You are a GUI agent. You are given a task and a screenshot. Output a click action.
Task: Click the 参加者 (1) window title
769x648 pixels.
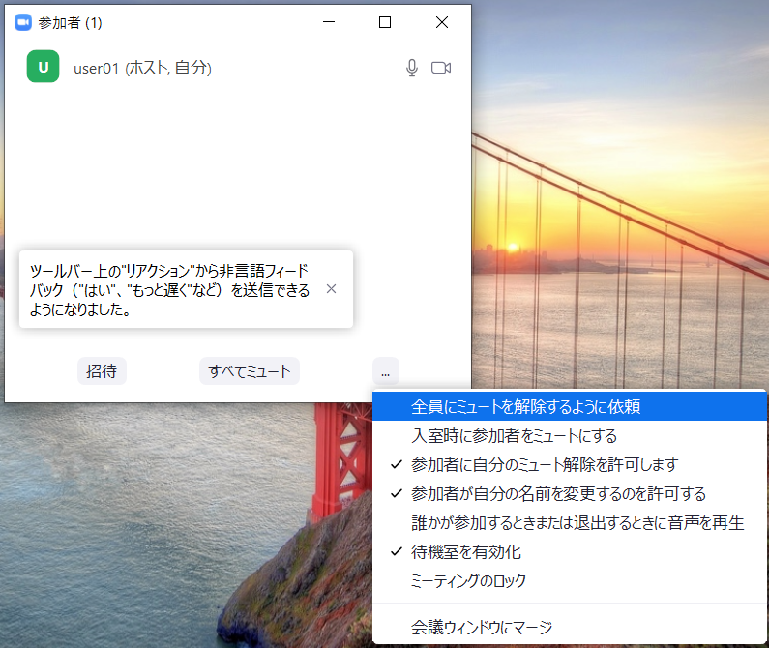coord(71,22)
